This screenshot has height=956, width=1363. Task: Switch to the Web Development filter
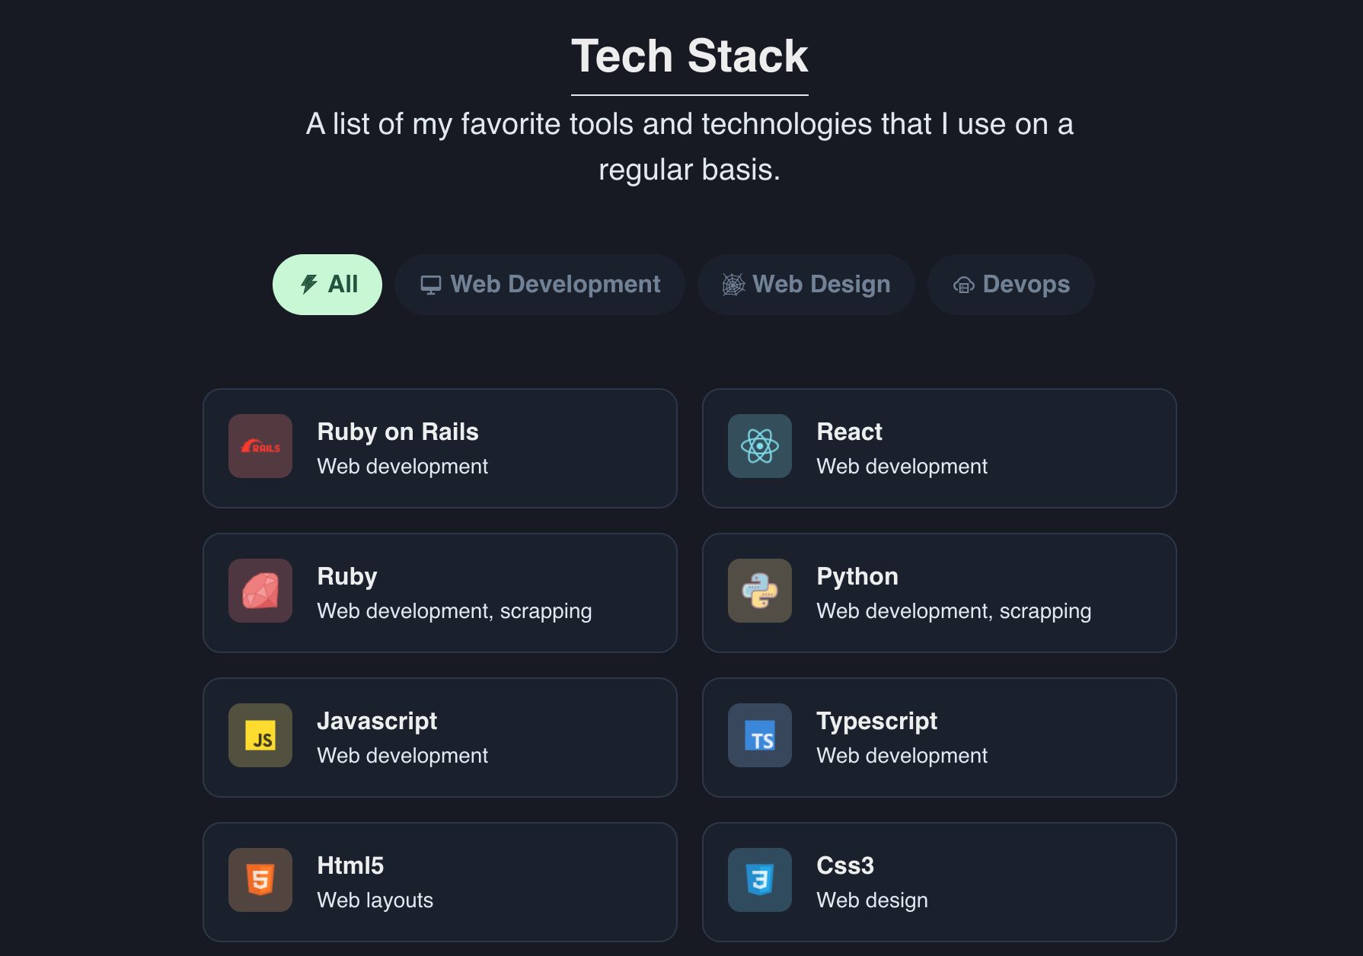(540, 285)
